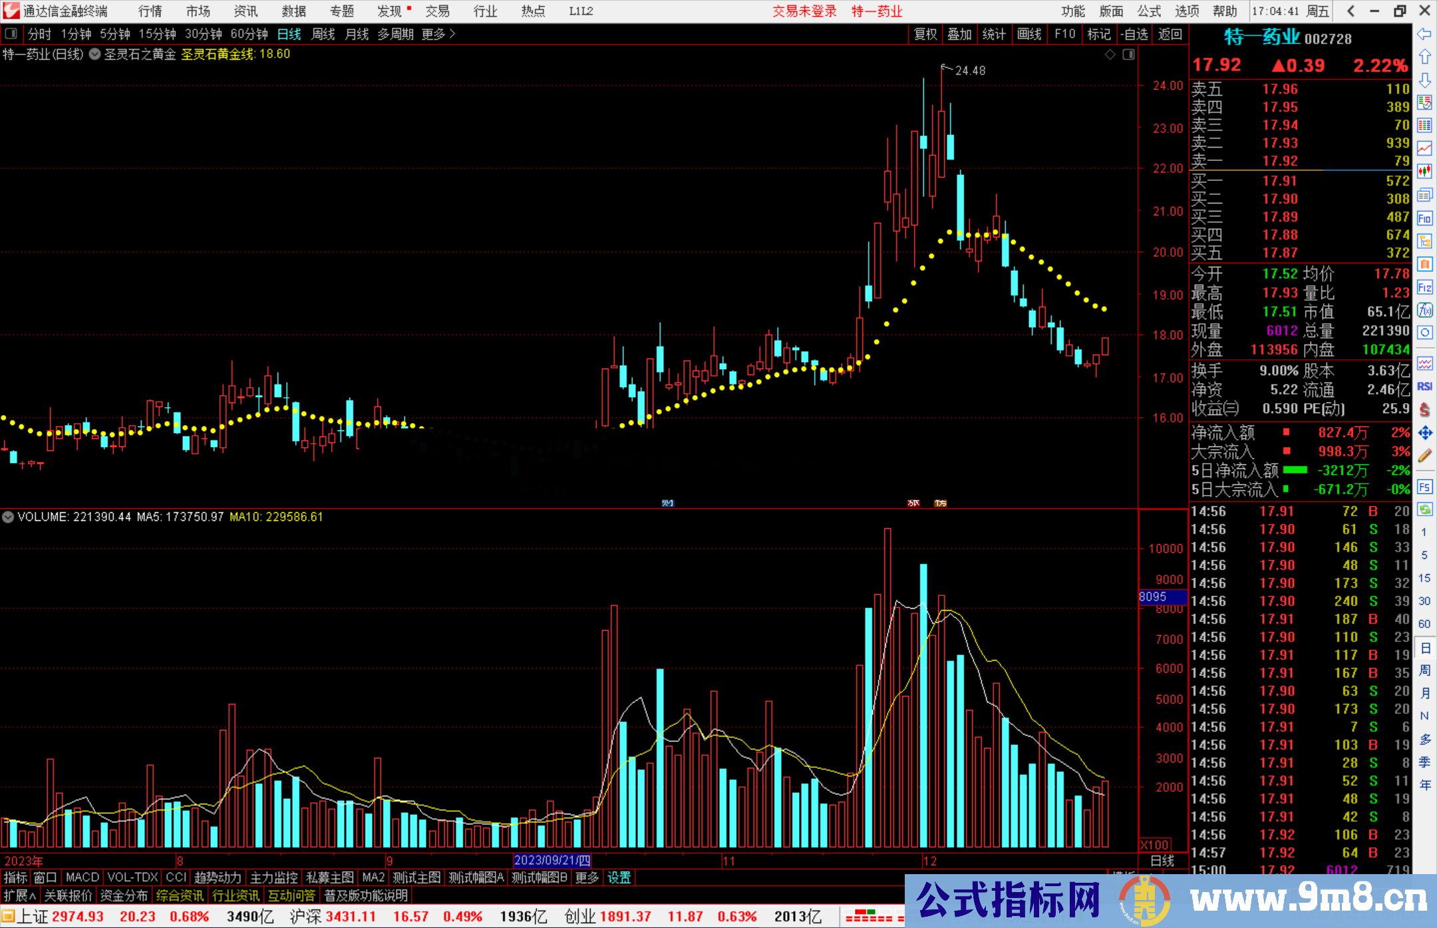Click the down arrow icon in right sidebar
Image resolution: width=1437 pixels, height=928 pixels.
pos(1424,80)
